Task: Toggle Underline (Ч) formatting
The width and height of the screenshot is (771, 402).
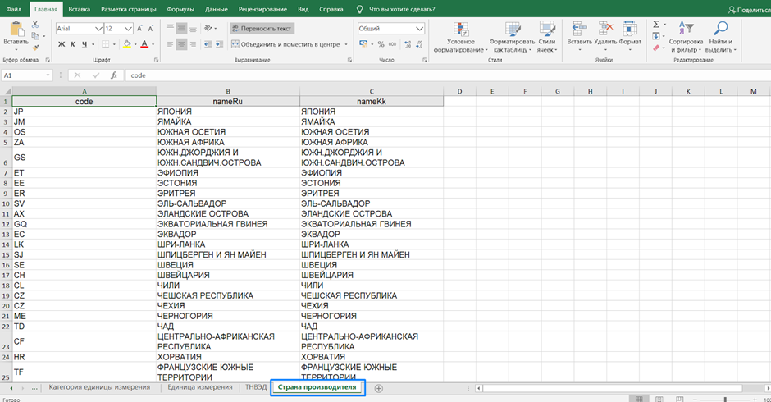Action: (84, 44)
